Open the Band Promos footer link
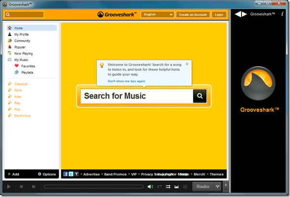The image size is (290, 197). tap(115, 174)
